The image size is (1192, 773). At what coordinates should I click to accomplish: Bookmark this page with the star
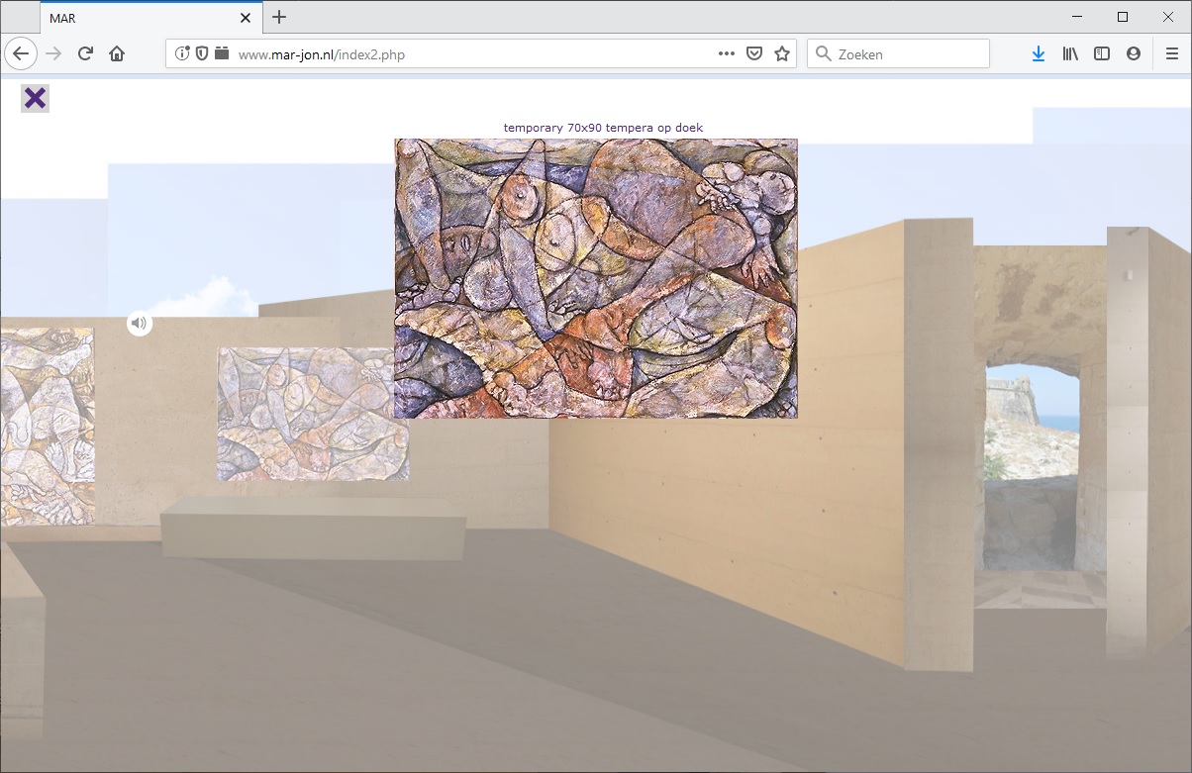(782, 54)
